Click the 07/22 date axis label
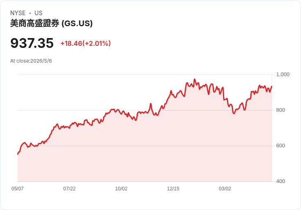This screenshot has height=210, width=301. pyautogui.click(x=69, y=189)
